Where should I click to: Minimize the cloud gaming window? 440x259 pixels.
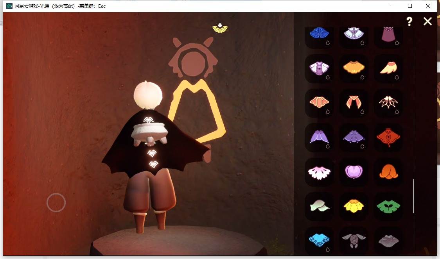tap(392, 6)
